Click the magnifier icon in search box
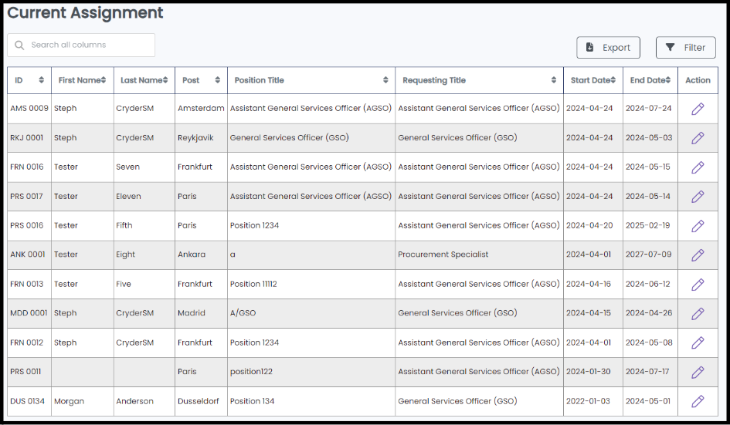 tap(19, 45)
